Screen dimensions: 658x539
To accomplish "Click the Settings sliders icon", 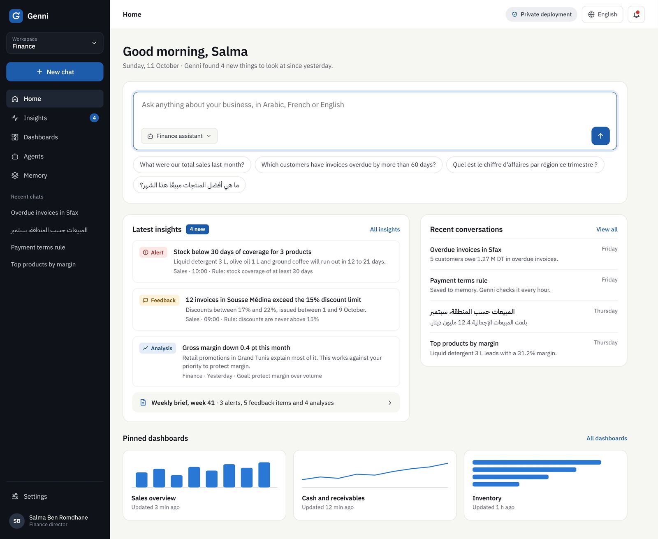I will [15, 496].
